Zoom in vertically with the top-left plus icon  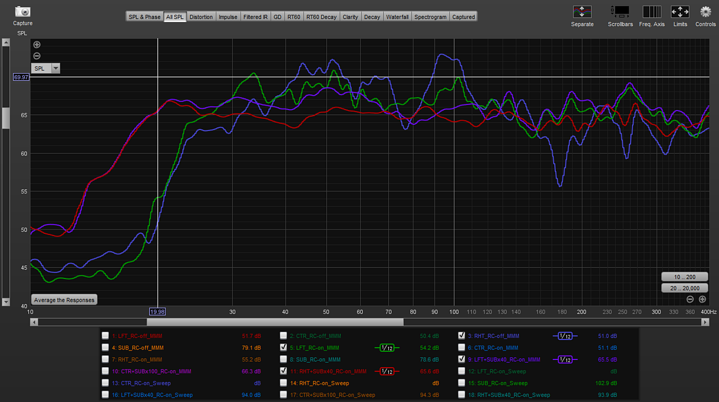coord(37,45)
